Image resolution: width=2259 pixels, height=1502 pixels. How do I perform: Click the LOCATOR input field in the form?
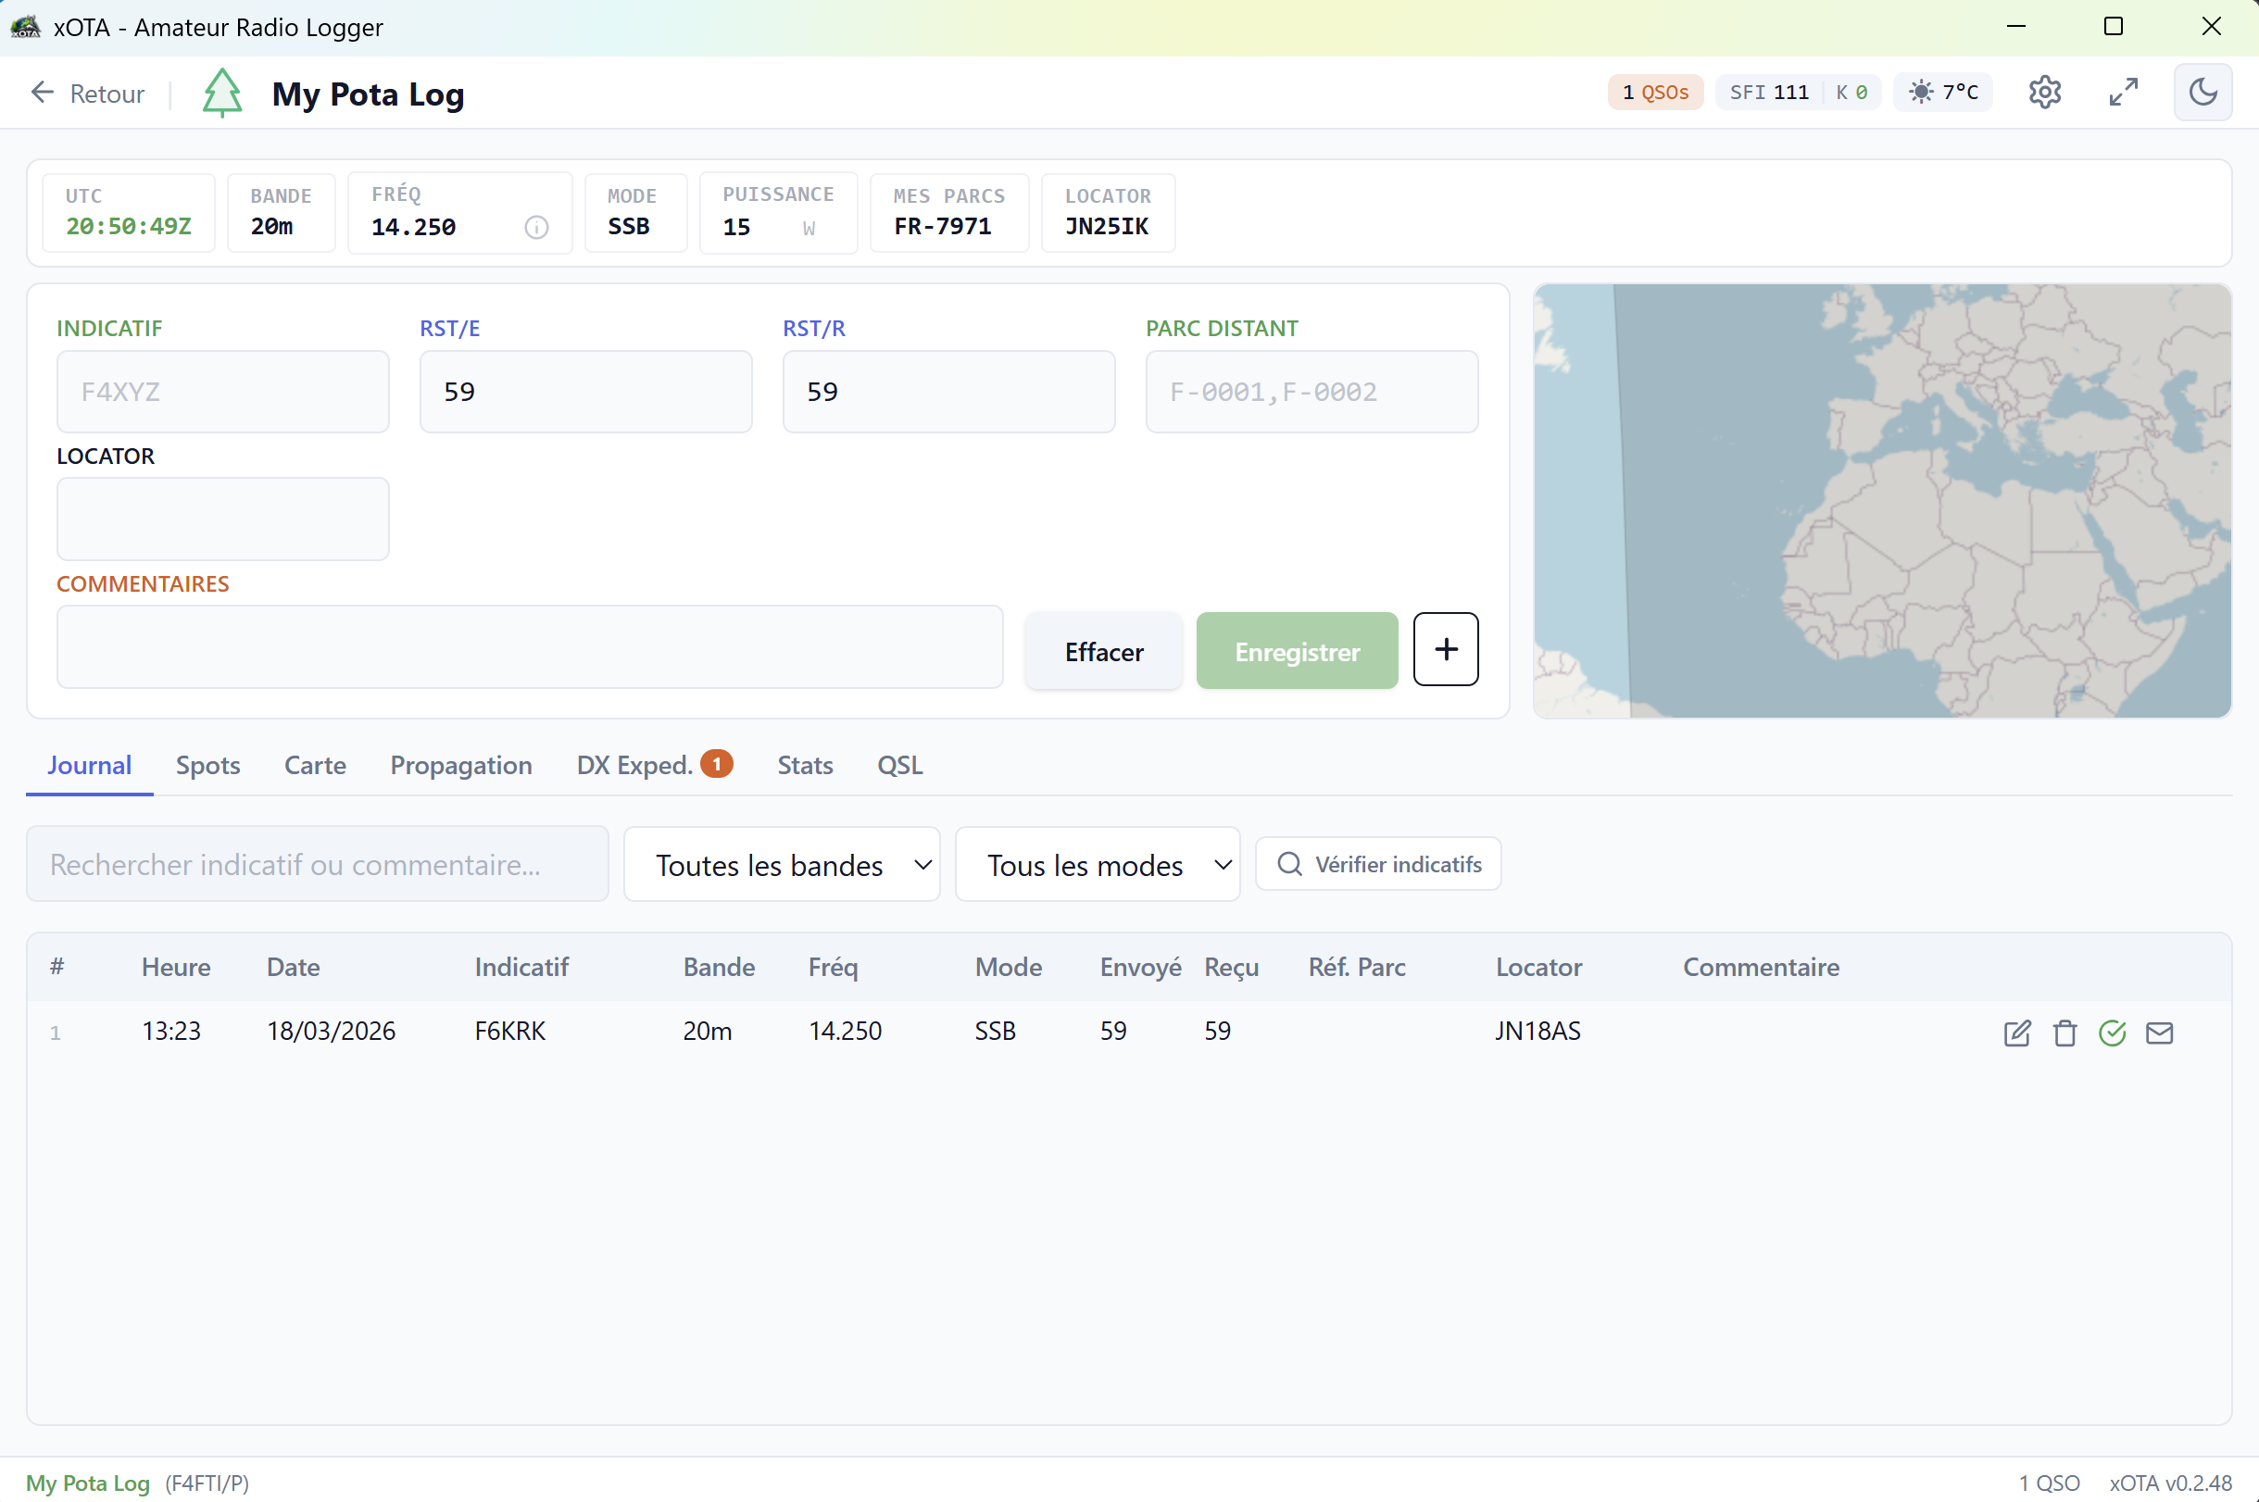[223, 519]
